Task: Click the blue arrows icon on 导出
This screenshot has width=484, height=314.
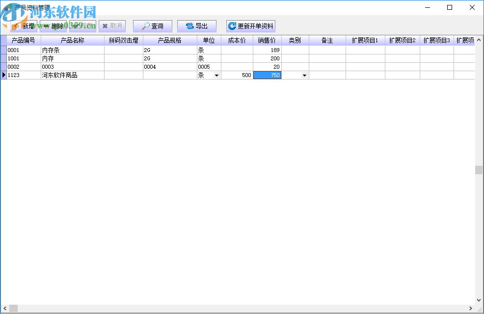Action: pyautogui.click(x=190, y=26)
